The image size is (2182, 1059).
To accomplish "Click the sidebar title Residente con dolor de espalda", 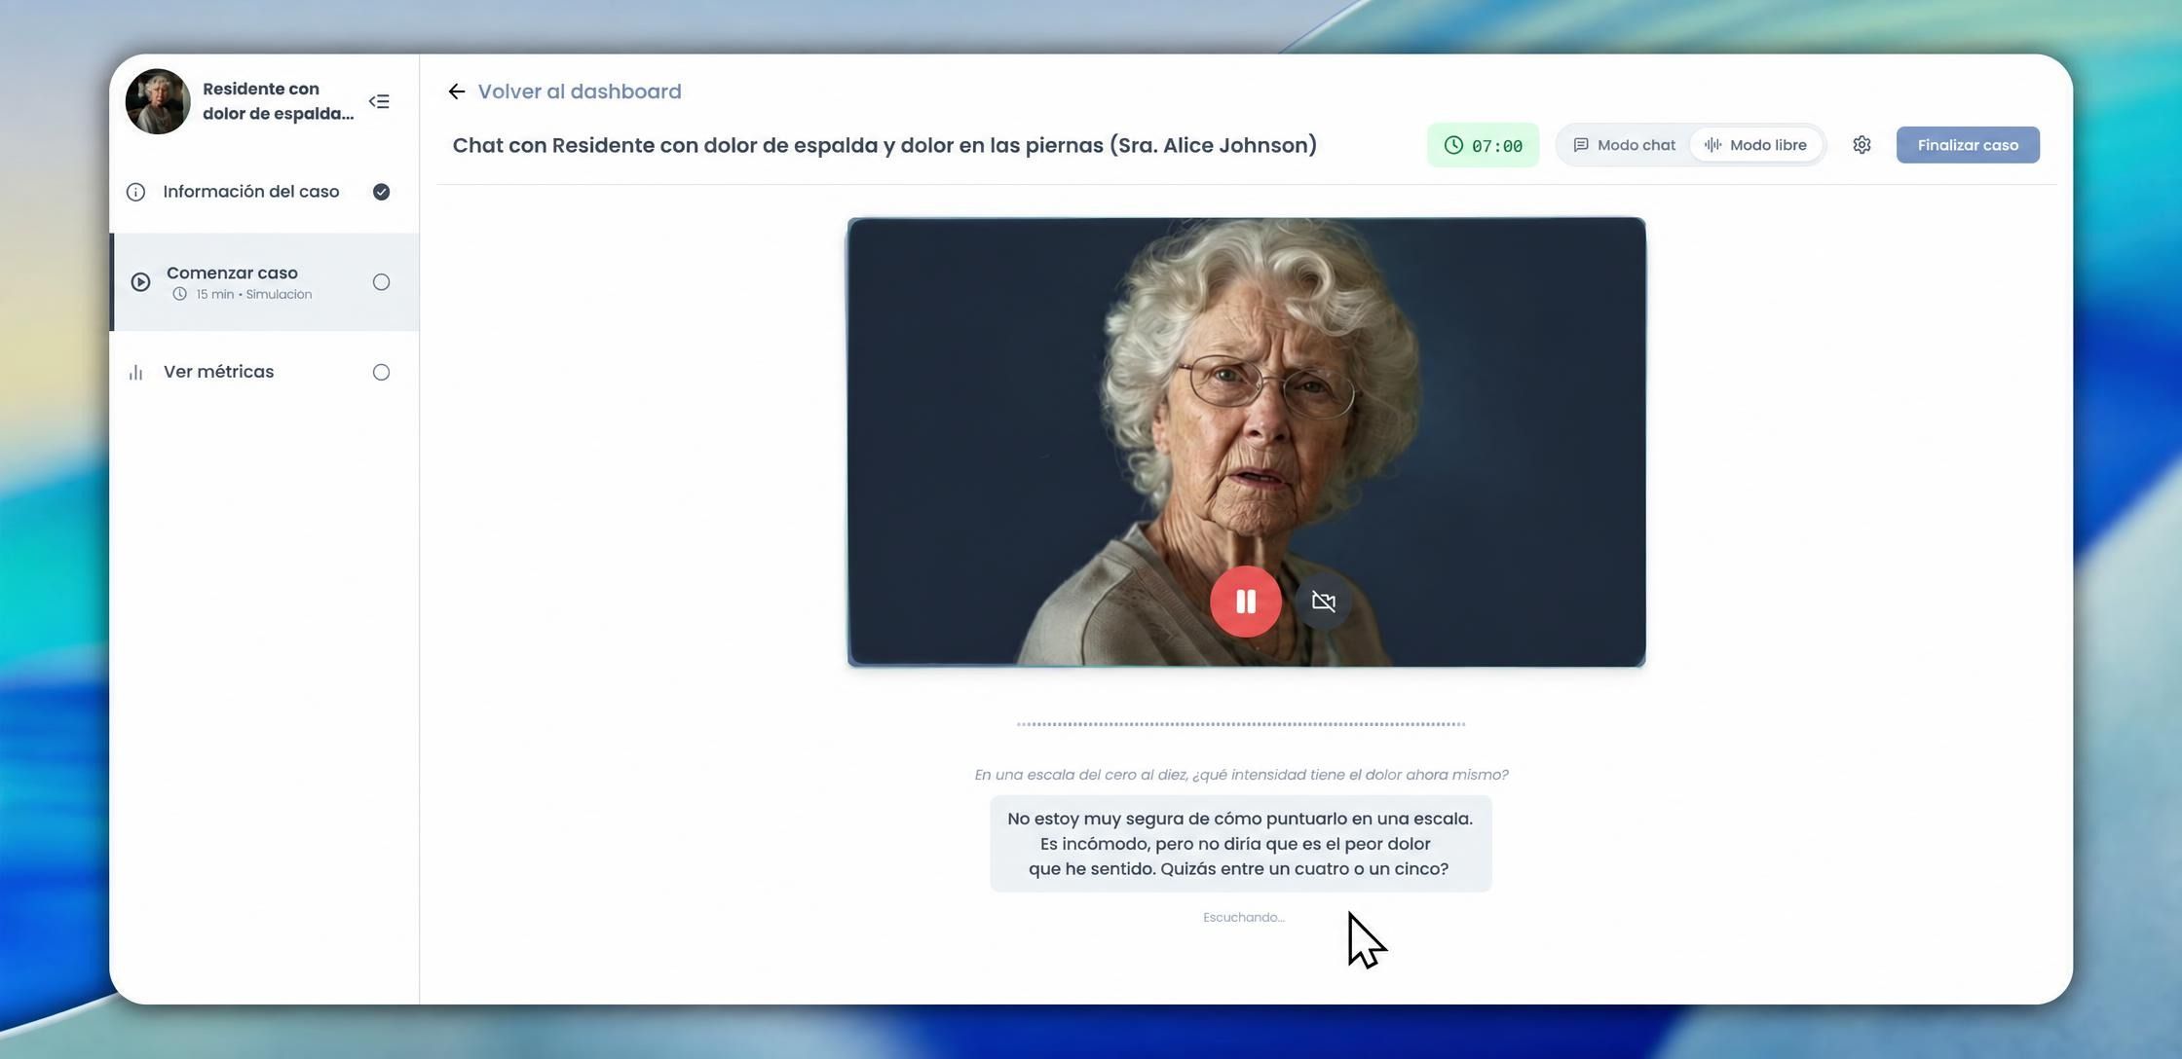I will pos(278,101).
